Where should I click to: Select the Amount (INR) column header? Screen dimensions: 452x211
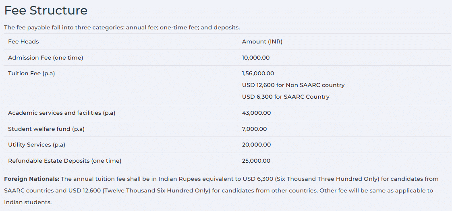click(x=262, y=41)
